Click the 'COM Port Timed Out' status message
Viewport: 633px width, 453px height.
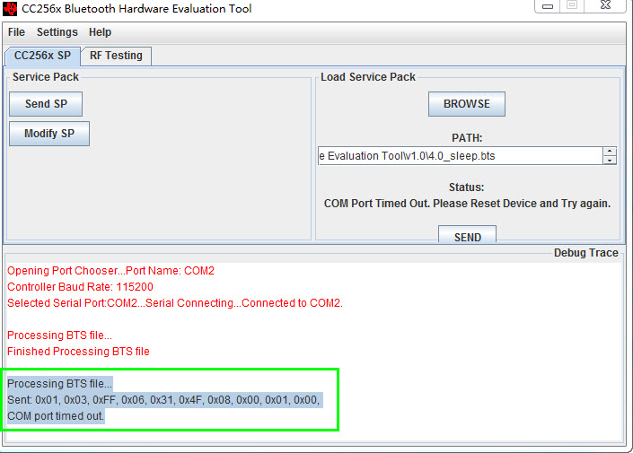(467, 204)
